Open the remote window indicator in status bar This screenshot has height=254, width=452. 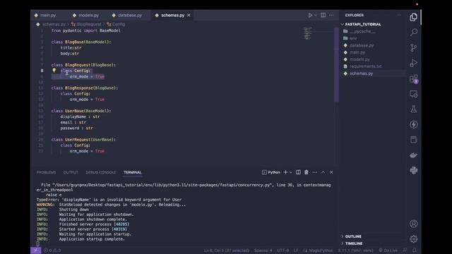36,250
